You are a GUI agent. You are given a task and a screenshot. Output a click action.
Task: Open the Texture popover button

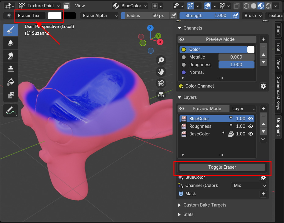click(275, 16)
